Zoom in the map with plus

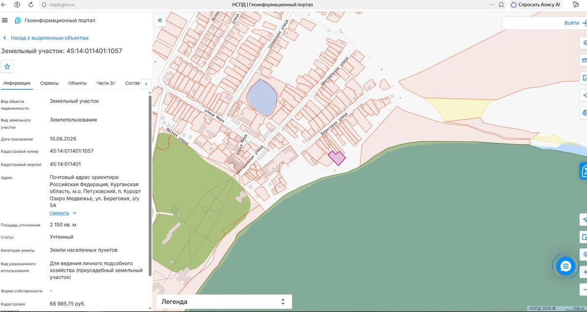[584, 272]
